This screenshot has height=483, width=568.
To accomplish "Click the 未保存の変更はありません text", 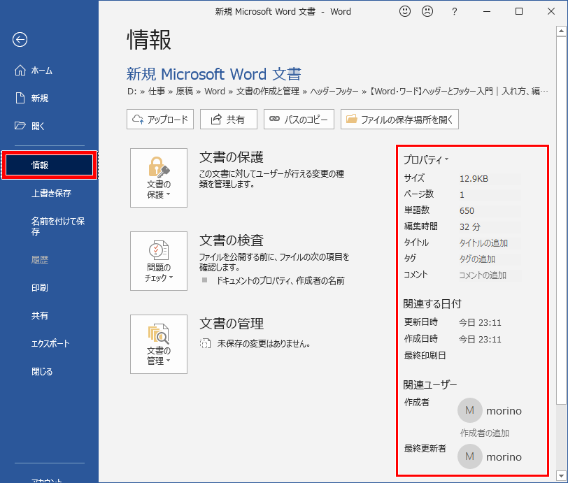I will pyautogui.click(x=263, y=344).
